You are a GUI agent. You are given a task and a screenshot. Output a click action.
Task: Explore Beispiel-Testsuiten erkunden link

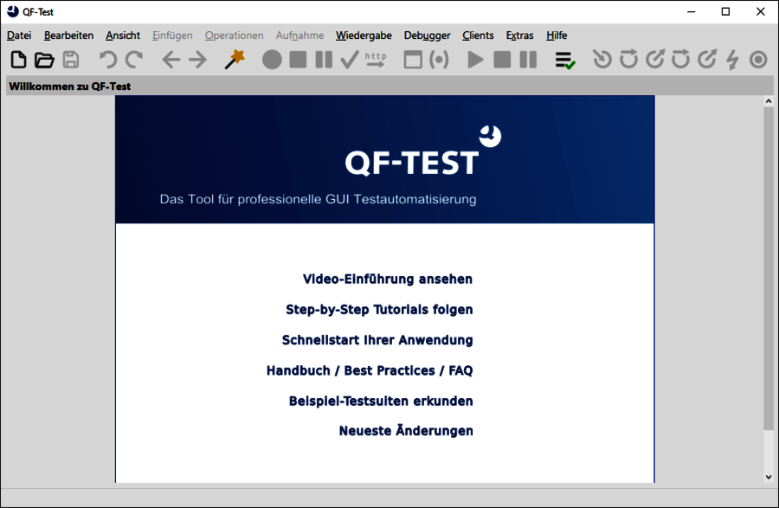381,401
